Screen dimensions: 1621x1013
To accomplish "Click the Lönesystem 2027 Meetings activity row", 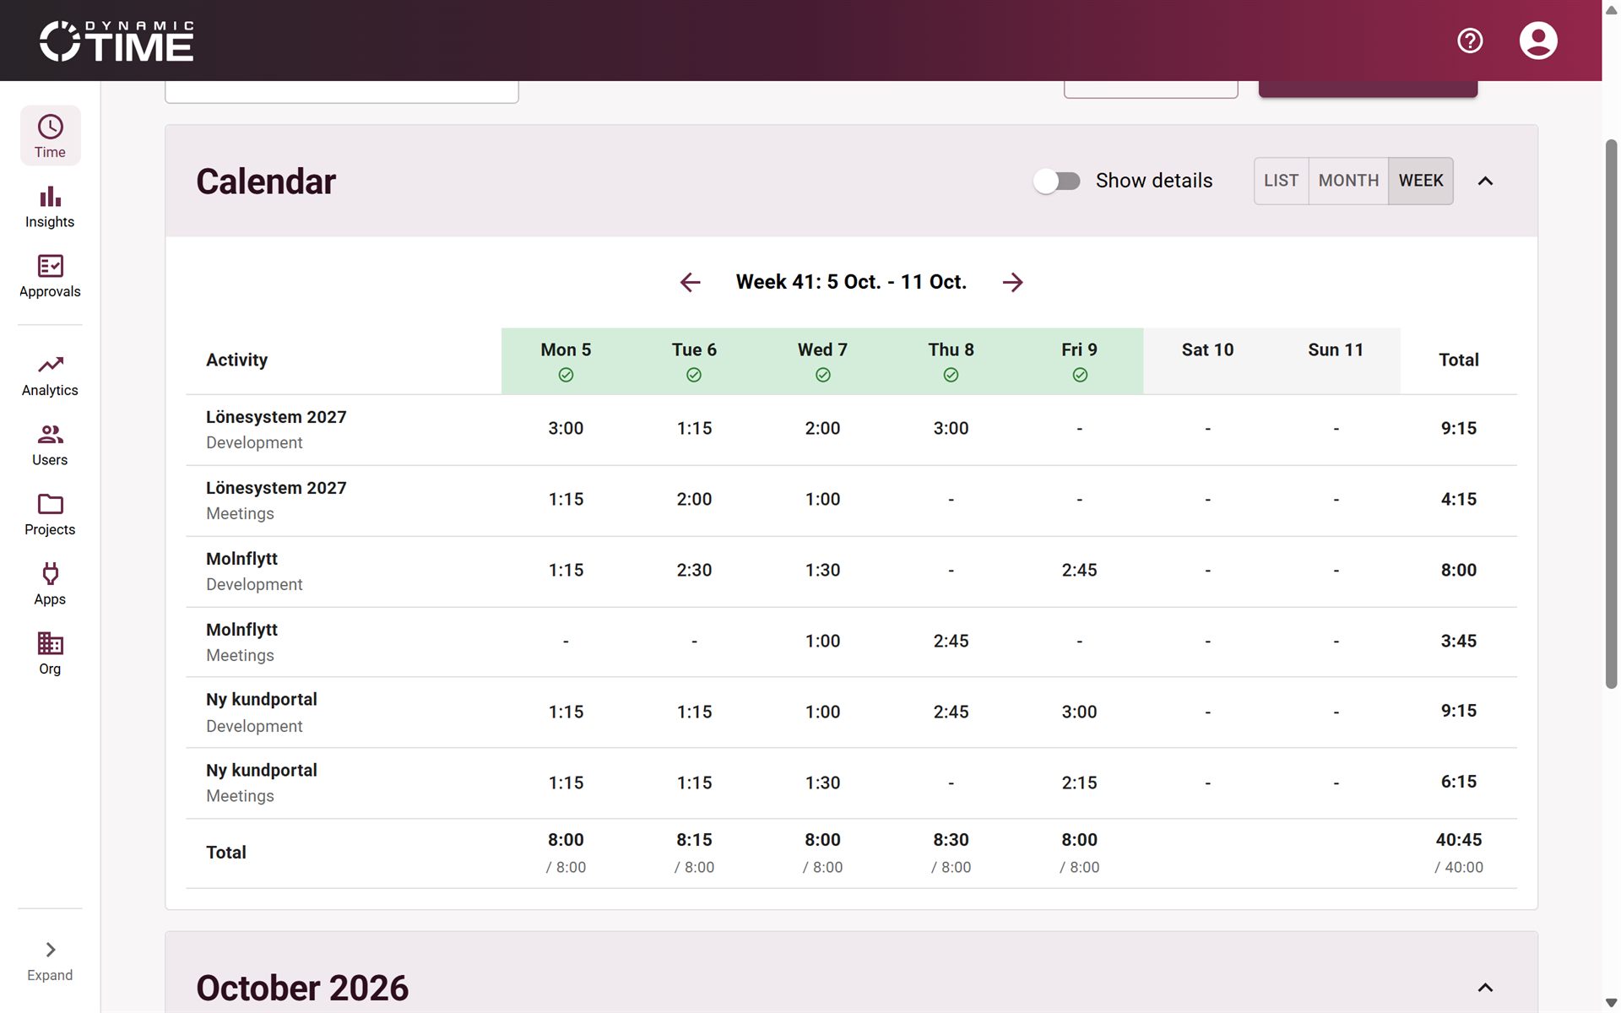I will click(x=851, y=501).
